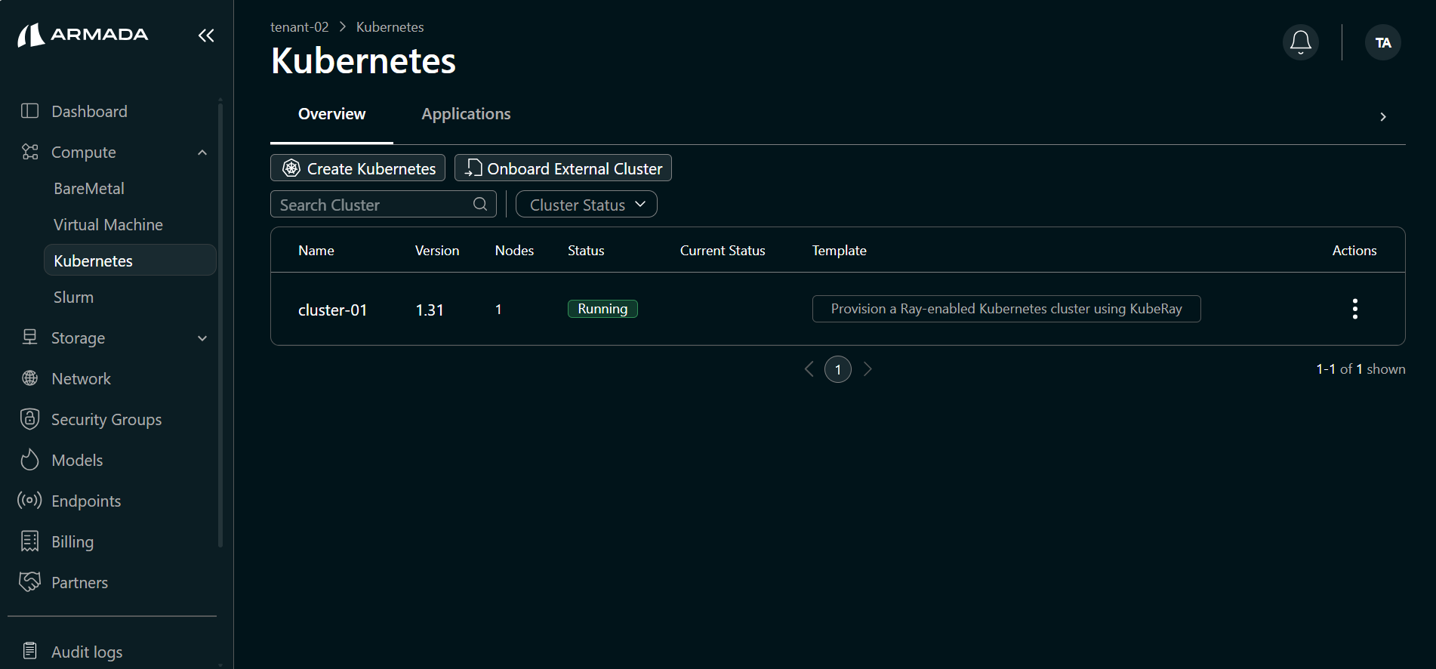Image resolution: width=1436 pixels, height=669 pixels.
Task: Open Models page label
Action: tap(77, 461)
